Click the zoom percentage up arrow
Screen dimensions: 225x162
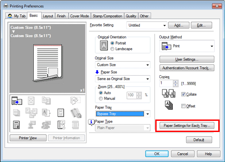(x=139, y=94)
